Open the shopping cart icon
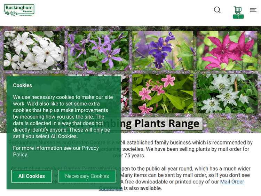The height and width of the screenshot is (196, 261). 238,10
